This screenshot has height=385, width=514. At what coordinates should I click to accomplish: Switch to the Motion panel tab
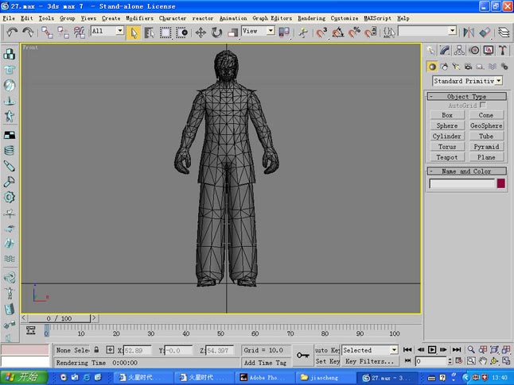(474, 50)
